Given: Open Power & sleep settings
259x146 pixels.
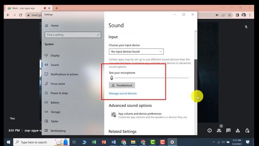Looking at the screenshot, I should [x=56, y=93].
